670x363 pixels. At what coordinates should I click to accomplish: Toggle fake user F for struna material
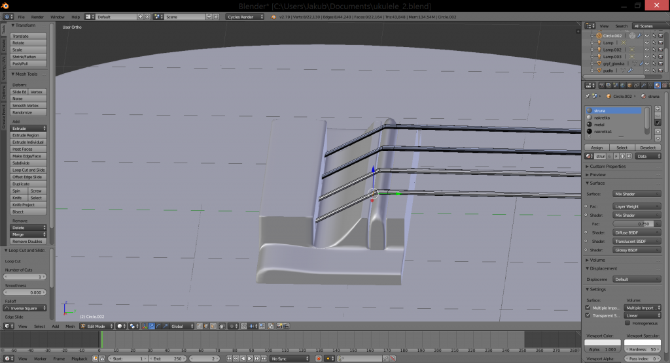point(616,156)
